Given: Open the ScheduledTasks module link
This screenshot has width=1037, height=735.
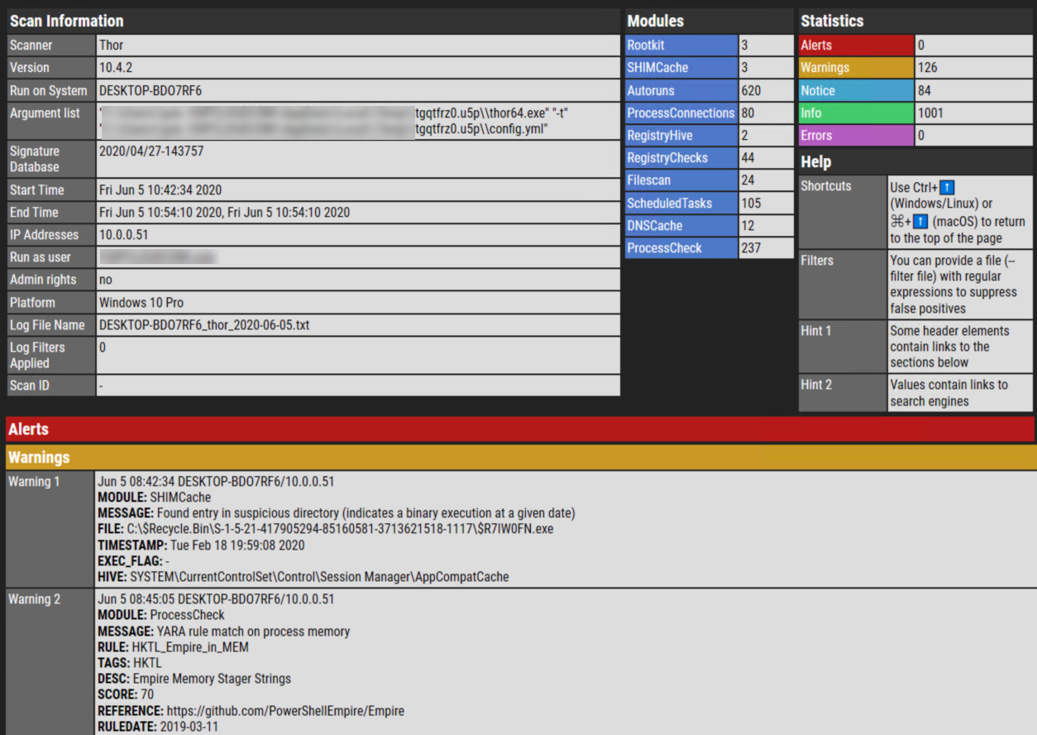Looking at the screenshot, I should (x=669, y=204).
